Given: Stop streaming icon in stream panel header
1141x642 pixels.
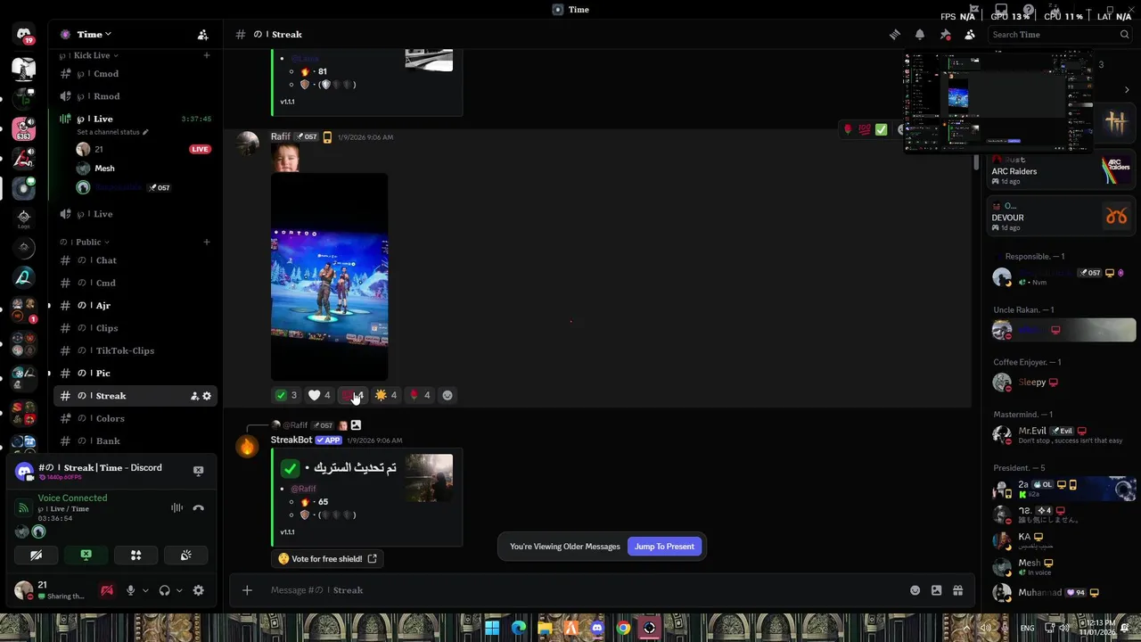Looking at the screenshot, I should tap(199, 471).
